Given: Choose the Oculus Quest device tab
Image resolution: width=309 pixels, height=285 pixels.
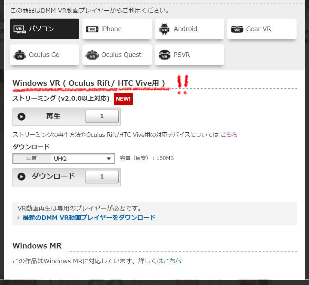Looking at the screenshot, I should pos(117,55).
